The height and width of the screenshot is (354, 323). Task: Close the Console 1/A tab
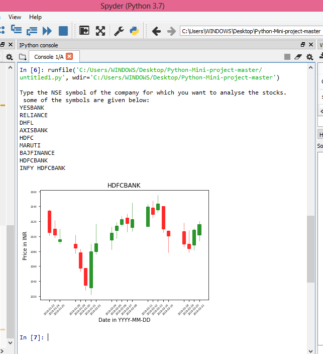pyautogui.click(x=69, y=56)
